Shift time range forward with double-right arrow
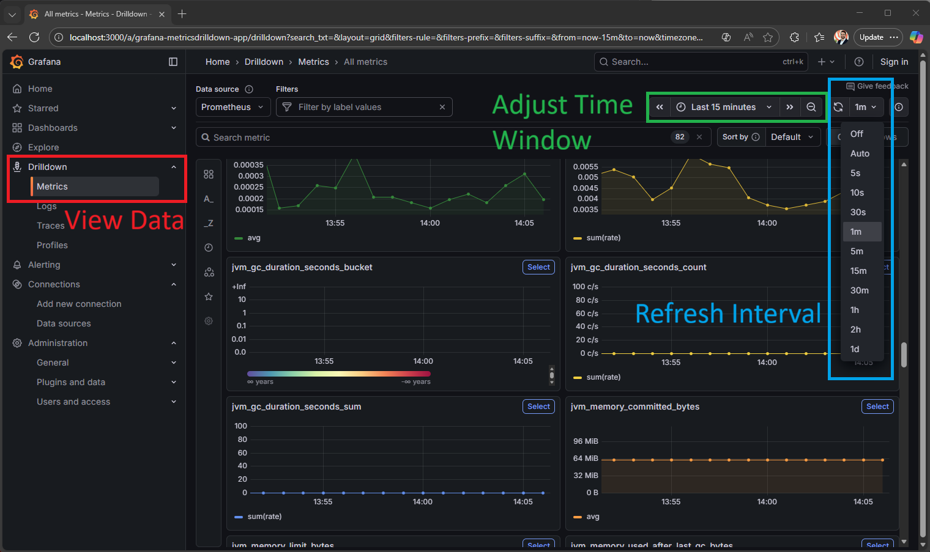 pos(790,107)
